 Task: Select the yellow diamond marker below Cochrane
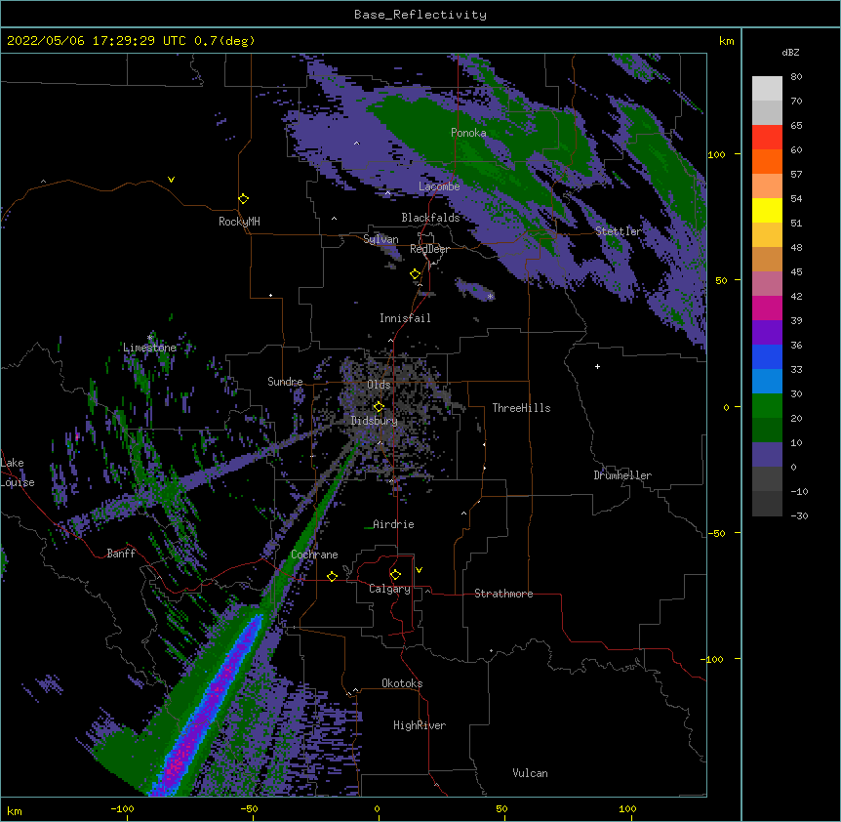(x=332, y=576)
